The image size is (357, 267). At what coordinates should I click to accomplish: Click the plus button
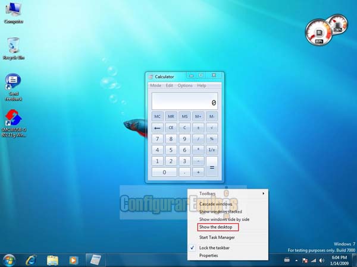198,172
